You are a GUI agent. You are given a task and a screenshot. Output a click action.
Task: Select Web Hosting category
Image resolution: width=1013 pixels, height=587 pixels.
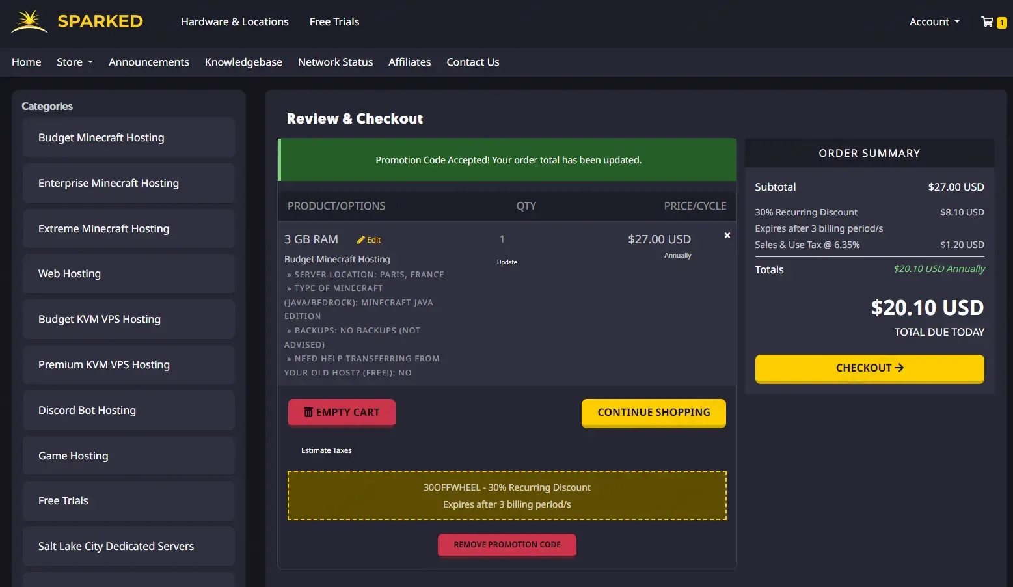pyautogui.click(x=129, y=273)
